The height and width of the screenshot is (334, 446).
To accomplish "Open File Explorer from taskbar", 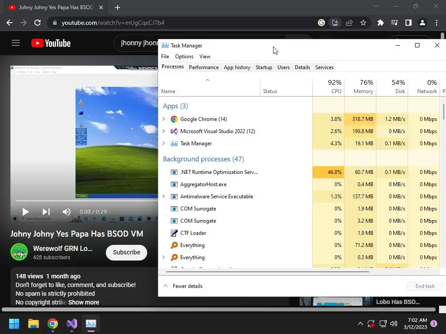I will 33,324.
